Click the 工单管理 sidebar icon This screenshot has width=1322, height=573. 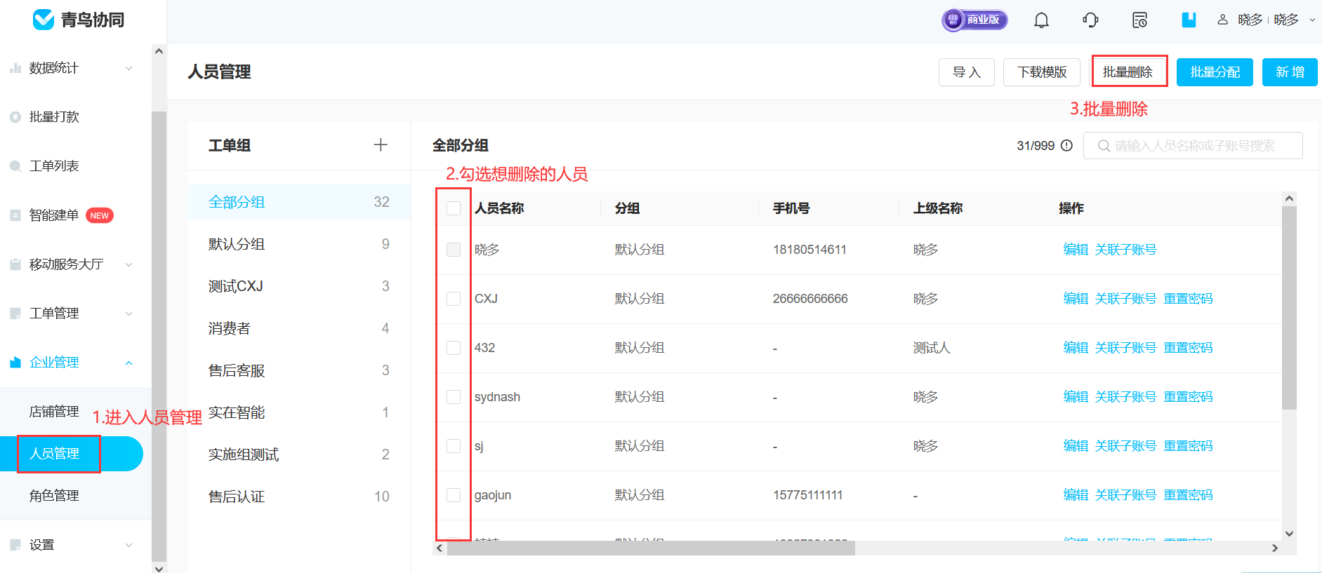(15, 314)
